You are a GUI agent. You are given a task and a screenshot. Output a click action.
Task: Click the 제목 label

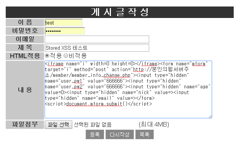[25, 48]
